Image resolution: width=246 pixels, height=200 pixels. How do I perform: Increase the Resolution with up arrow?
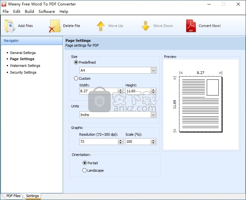120,141
